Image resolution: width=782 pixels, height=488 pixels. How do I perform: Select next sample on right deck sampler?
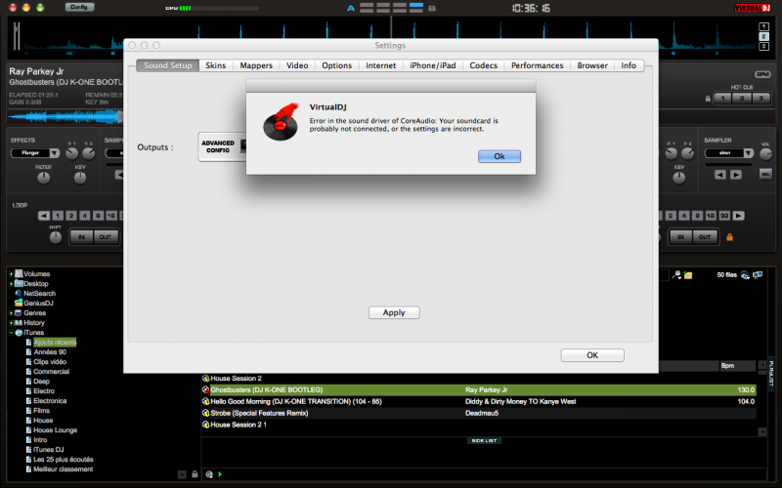point(736,175)
